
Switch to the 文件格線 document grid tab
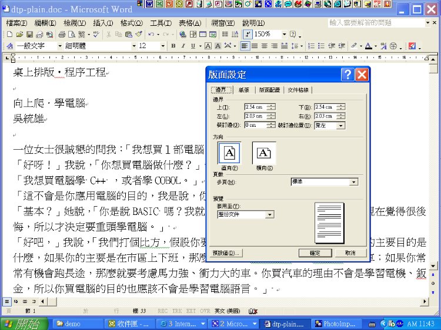tap(298, 90)
